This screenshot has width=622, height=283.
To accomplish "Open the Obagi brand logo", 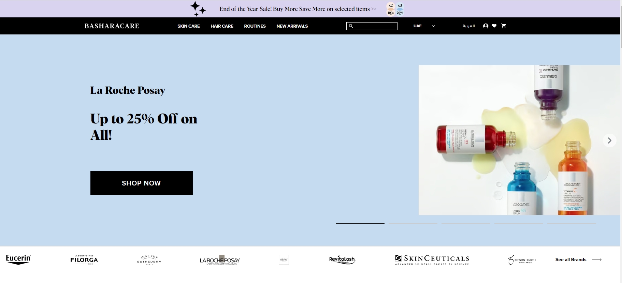I will point(284,260).
